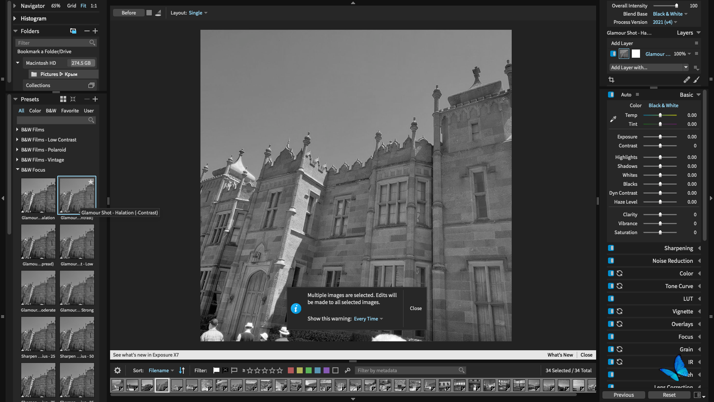Click the Before button
The image size is (714, 402).
(x=129, y=13)
